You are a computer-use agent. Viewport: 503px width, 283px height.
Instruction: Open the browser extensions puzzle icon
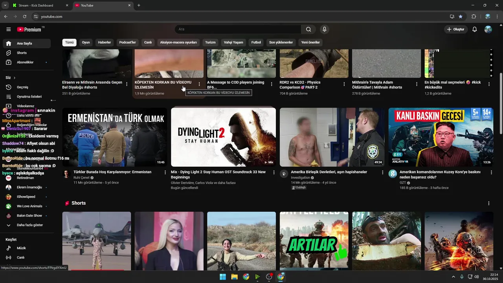point(474,17)
